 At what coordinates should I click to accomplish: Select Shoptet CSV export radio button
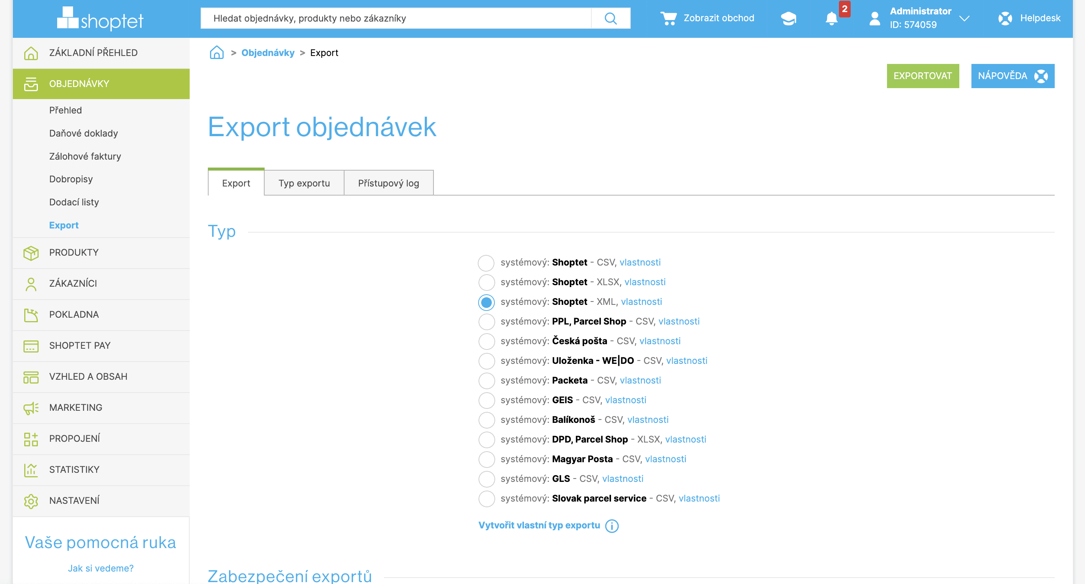(x=486, y=263)
